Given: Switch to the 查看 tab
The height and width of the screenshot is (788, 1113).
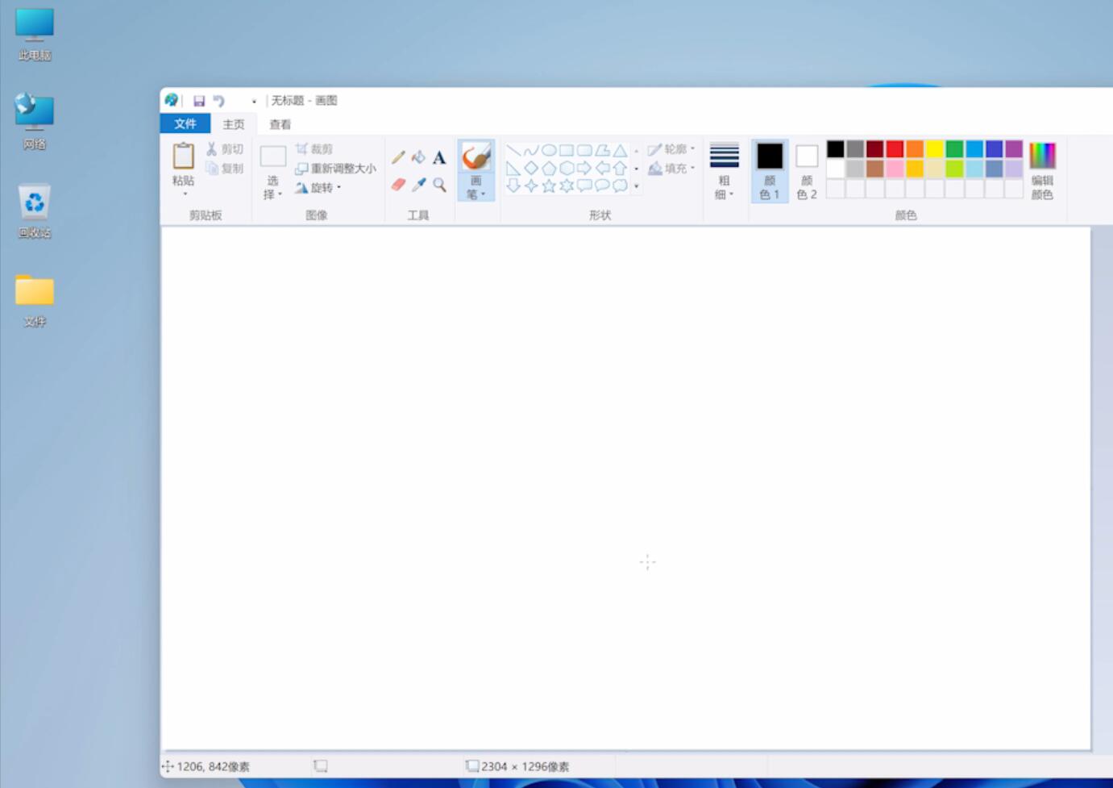Looking at the screenshot, I should 280,124.
